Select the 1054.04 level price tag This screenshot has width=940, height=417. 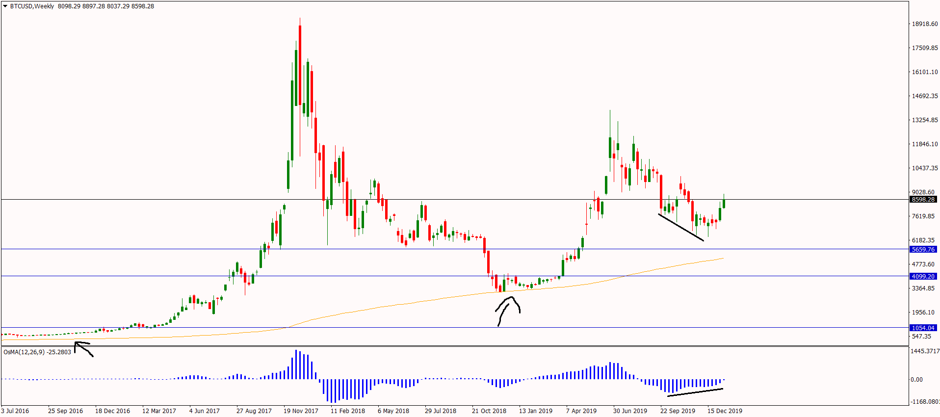(923, 328)
